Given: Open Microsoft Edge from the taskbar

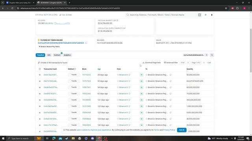Looking at the screenshot, I should [54, 138].
